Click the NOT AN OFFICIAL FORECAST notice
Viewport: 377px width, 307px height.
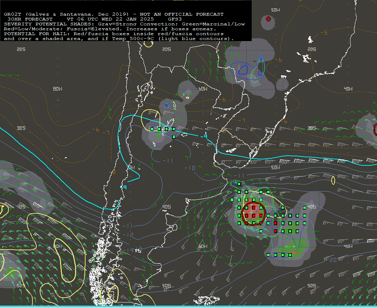coord(182,14)
